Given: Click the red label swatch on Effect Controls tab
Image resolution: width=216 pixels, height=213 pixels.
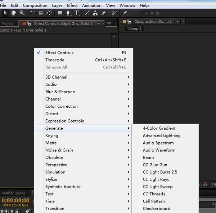Looking at the screenshot, I should 24,23.
